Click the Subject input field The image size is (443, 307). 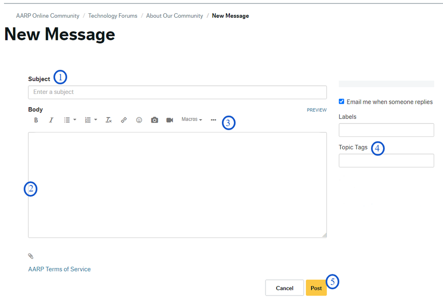coord(177,92)
